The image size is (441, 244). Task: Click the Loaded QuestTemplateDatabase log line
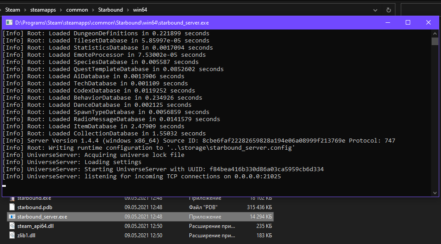pos(113,69)
